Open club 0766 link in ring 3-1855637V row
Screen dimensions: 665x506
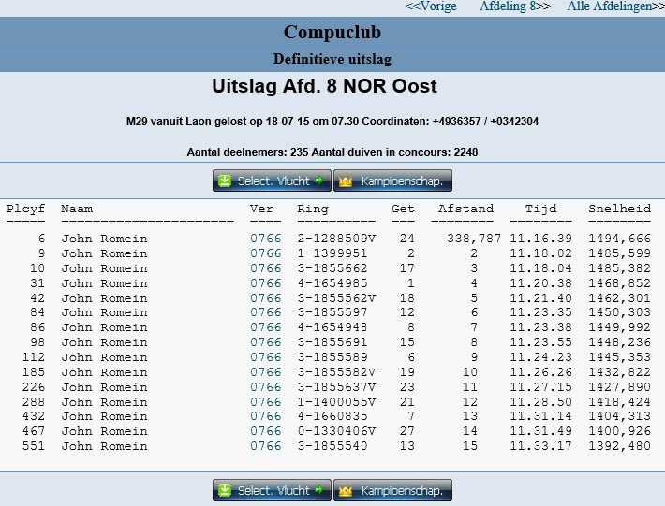(265, 387)
